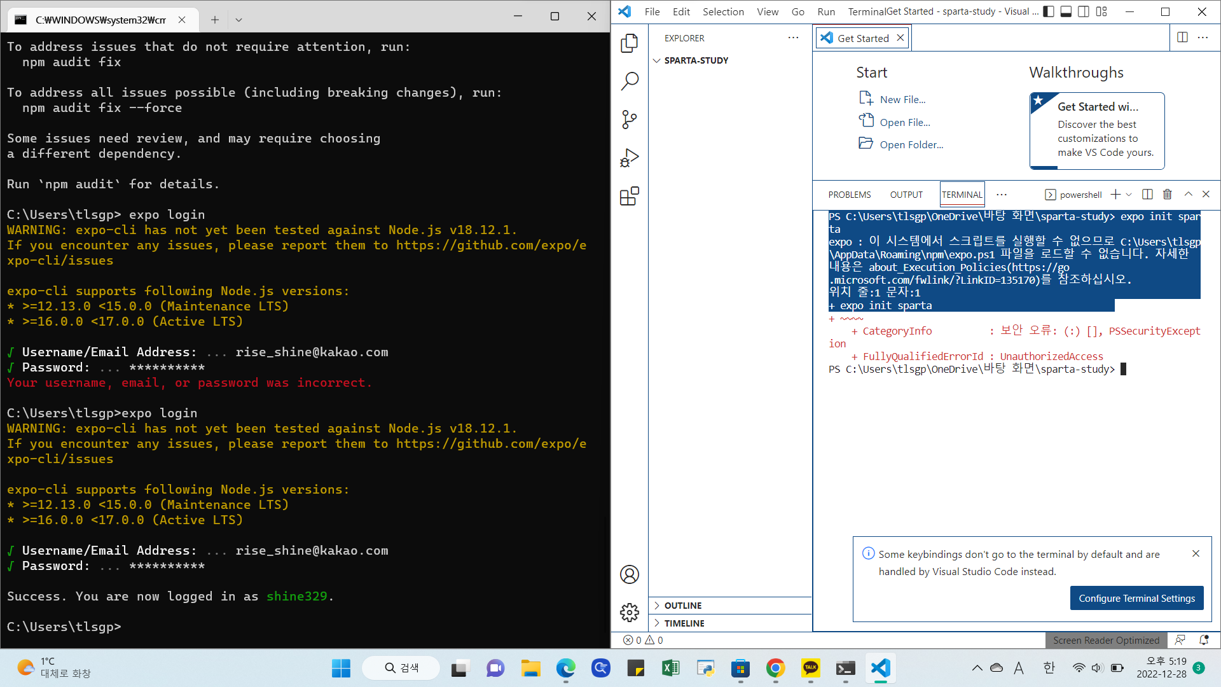Open Excel from the taskbar
Image resolution: width=1221 pixels, height=687 pixels.
coord(670,668)
